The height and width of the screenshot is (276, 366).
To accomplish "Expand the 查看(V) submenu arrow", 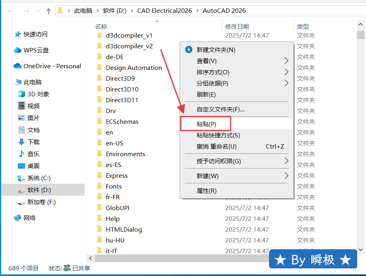I will pyautogui.click(x=286, y=61).
